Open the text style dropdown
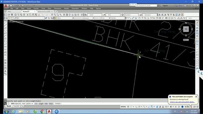This screenshot has height=114, width=203. coord(95,15)
